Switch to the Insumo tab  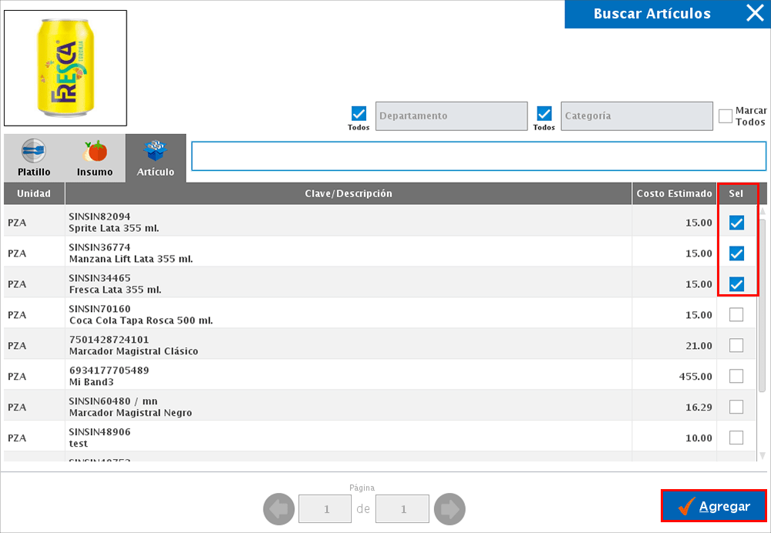95,158
